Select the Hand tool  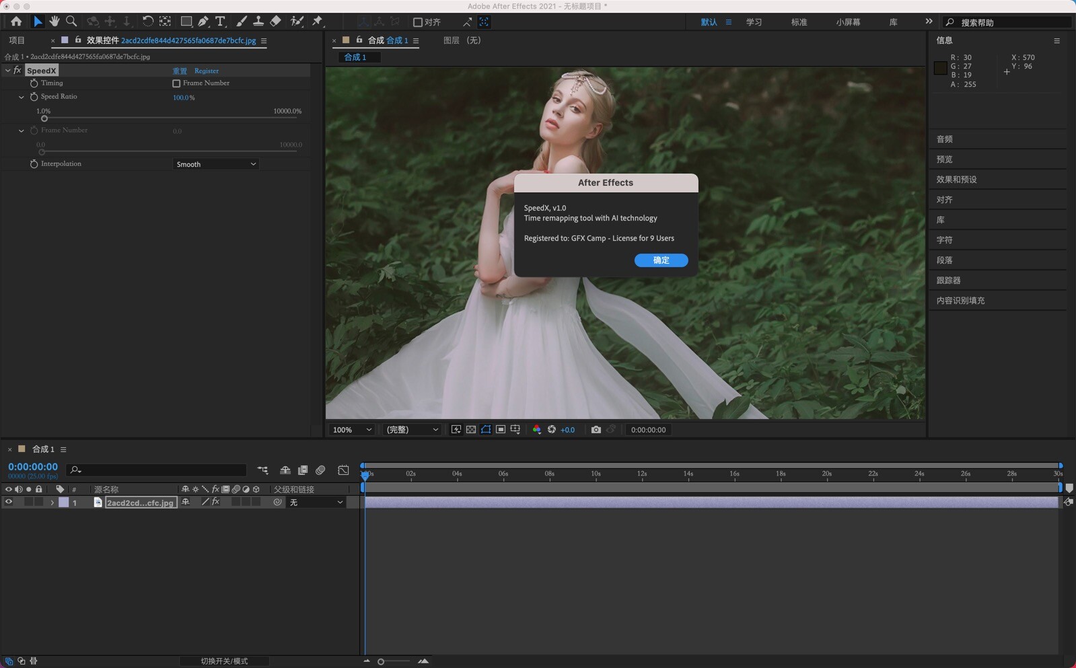[x=55, y=22]
